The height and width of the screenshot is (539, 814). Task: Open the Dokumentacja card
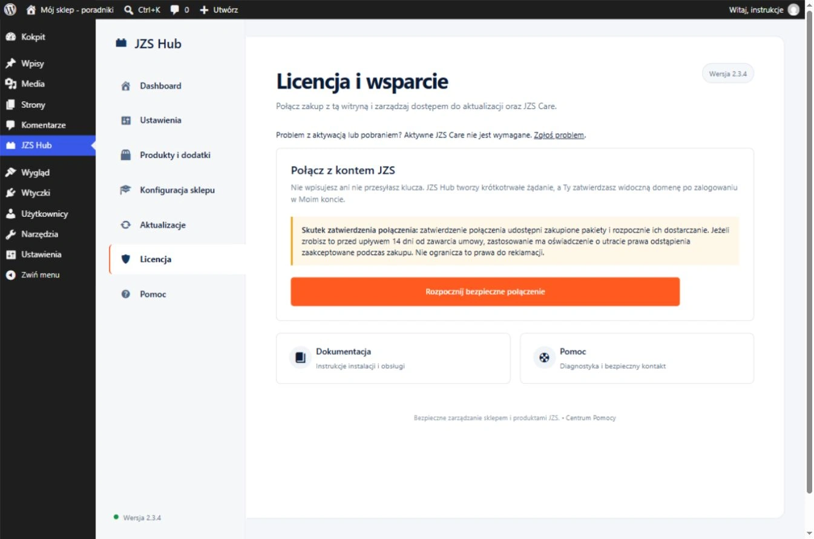tap(393, 359)
